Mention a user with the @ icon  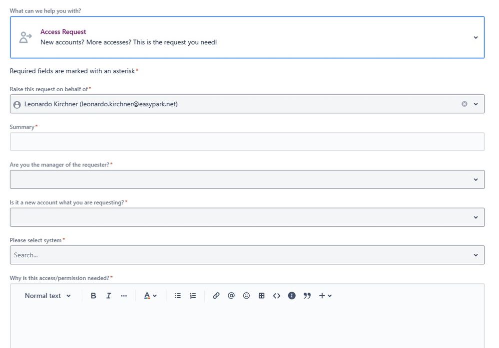(x=231, y=296)
